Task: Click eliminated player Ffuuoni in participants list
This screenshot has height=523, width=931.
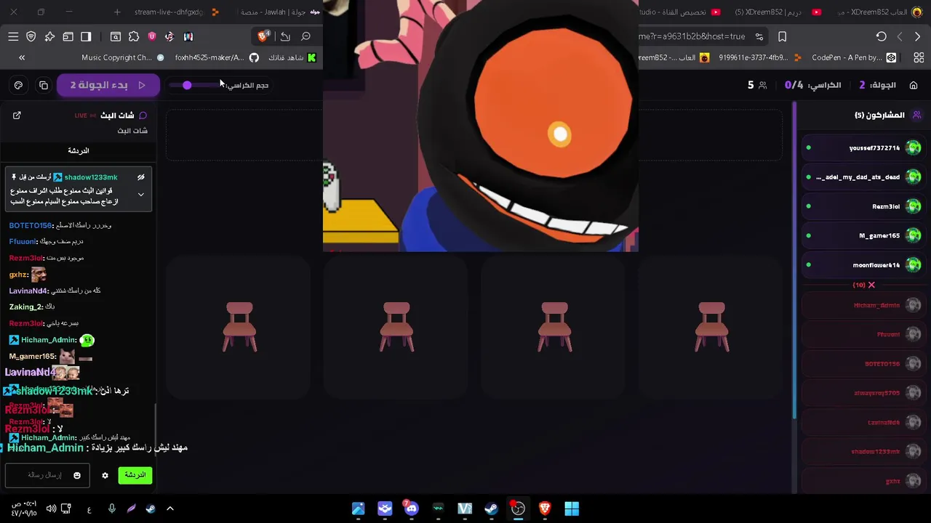Action: pos(863,334)
